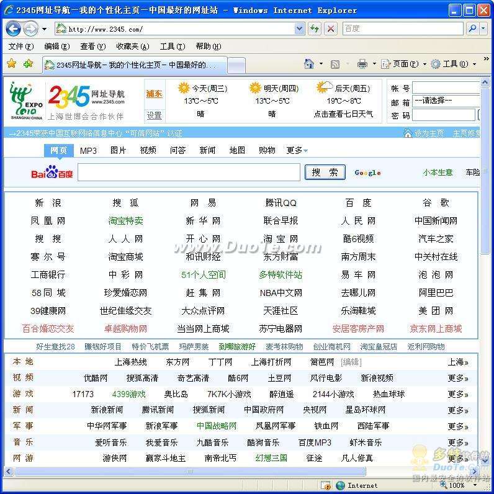The image size is (494, 494).
Task: Click the cloudy icon for 后天(周五)
Action: (325, 88)
